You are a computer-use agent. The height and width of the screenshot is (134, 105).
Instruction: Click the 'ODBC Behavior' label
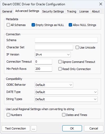[16, 85]
